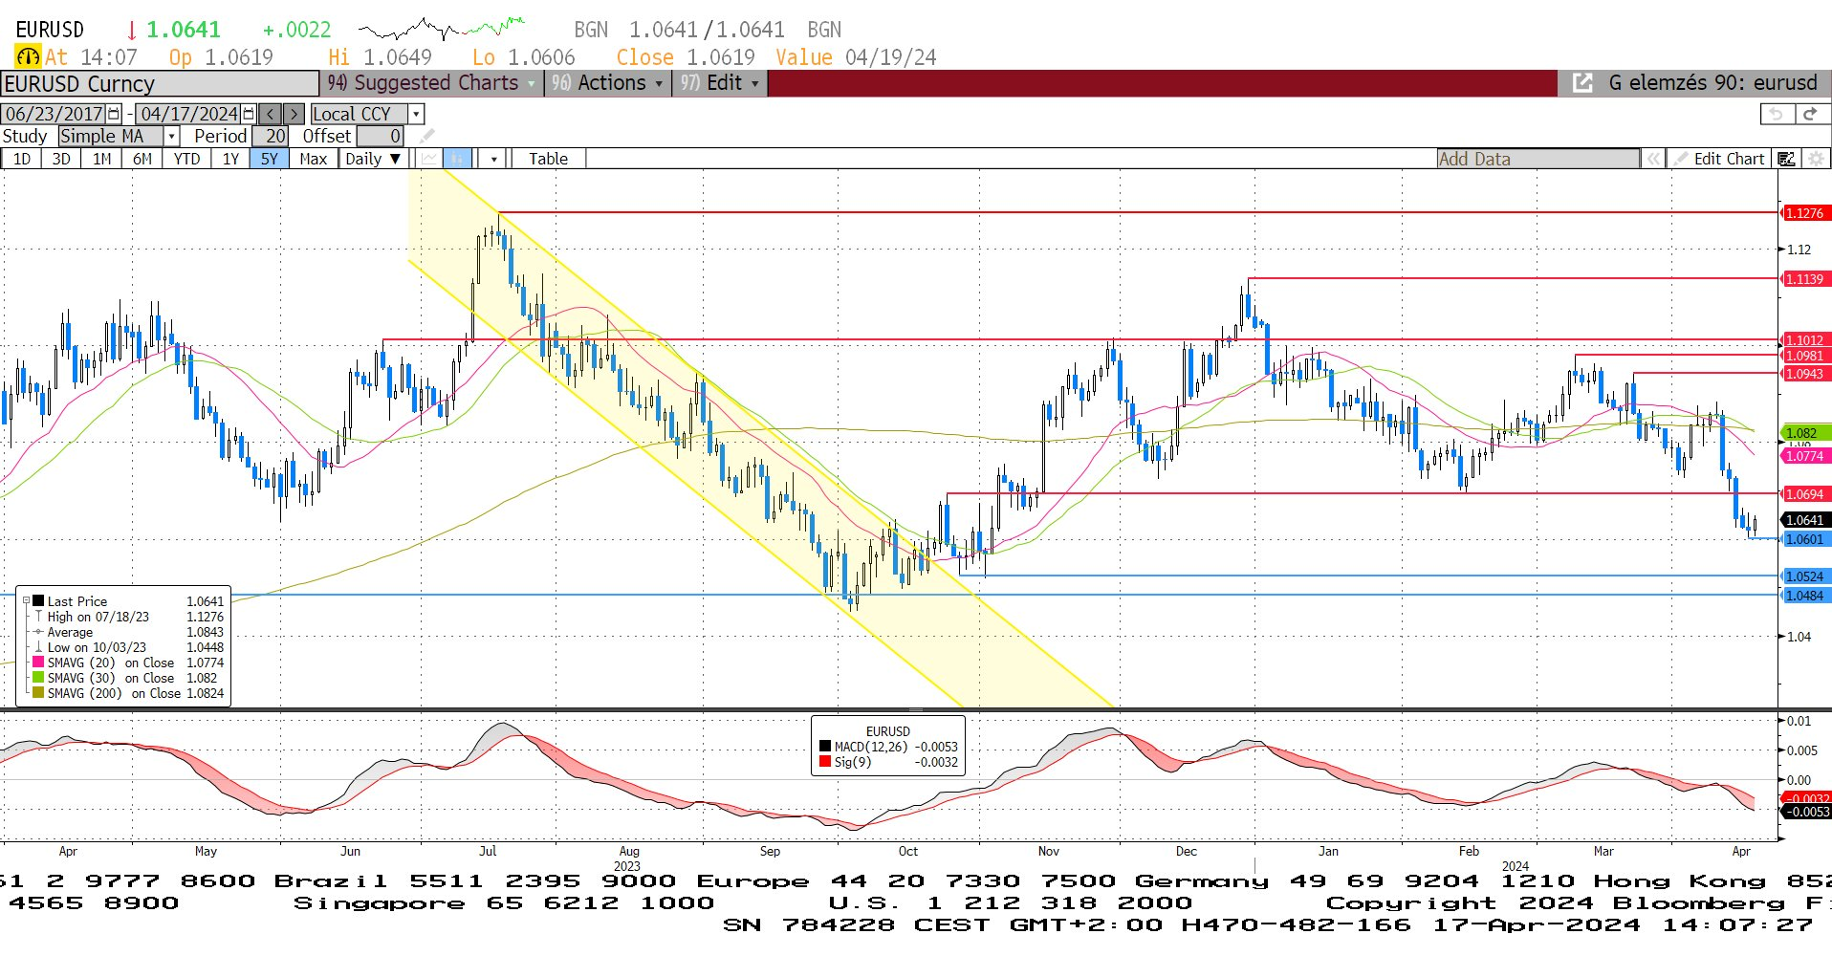Click the start date 06/23/2017 field

[x=54, y=114]
